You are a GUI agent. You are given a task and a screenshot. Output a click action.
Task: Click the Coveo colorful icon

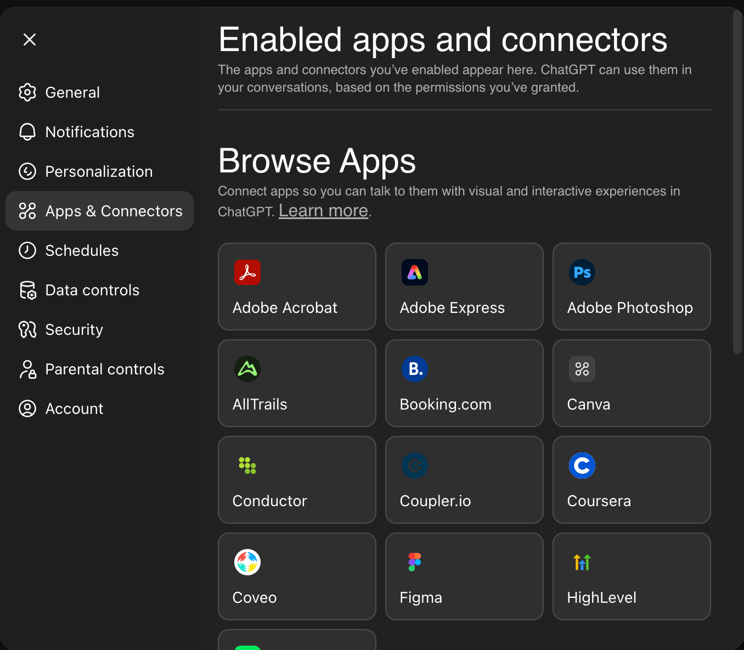point(247,562)
